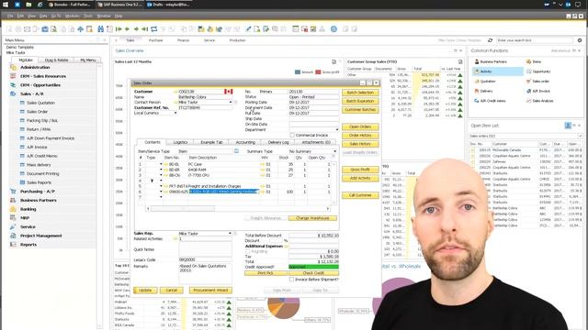
Task: Open the Sales Rep. dropdown
Action: pyautogui.click(x=230, y=233)
